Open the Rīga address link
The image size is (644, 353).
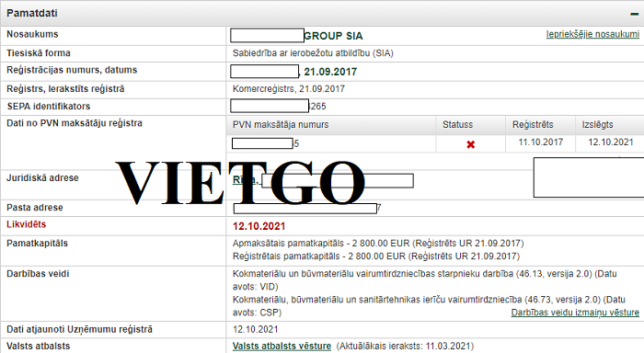[x=246, y=180]
